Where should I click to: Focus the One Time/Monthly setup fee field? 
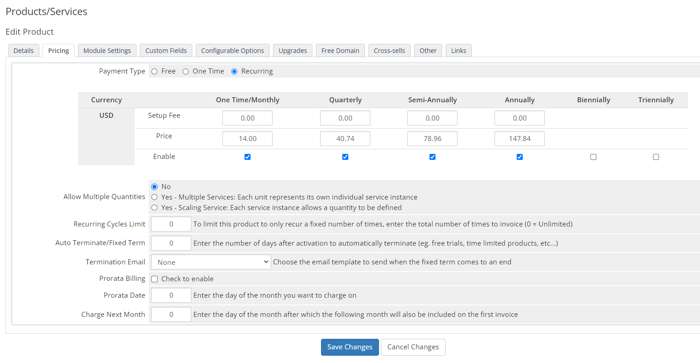[x=247, y=118]
